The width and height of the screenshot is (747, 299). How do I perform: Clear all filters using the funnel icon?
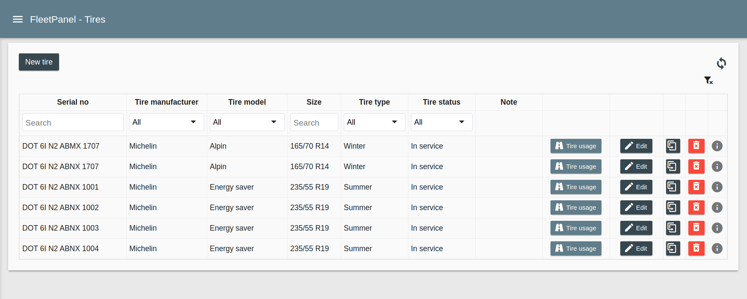pos(708,80)
